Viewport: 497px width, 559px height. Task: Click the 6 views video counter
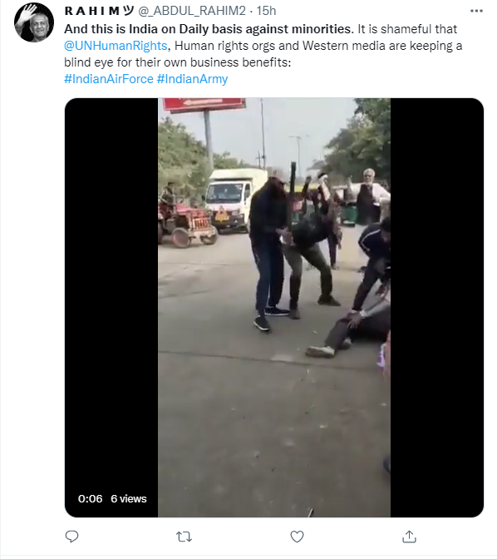(x=129, y=498)
